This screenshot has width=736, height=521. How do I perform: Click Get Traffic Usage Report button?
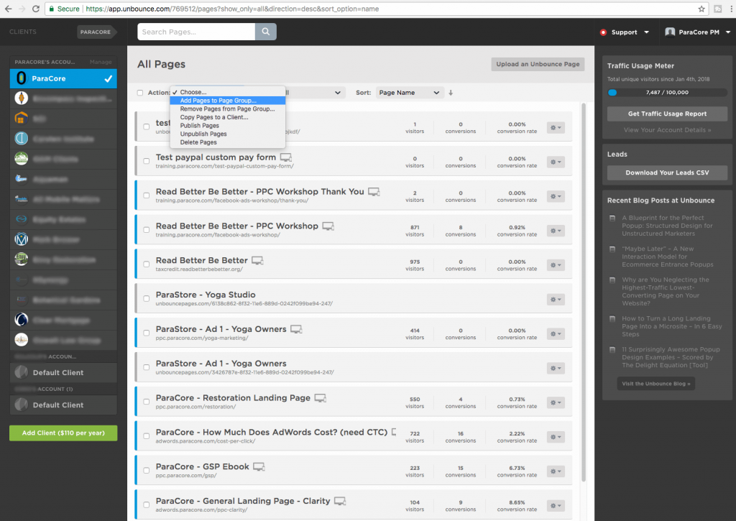[x=667, y=114]
